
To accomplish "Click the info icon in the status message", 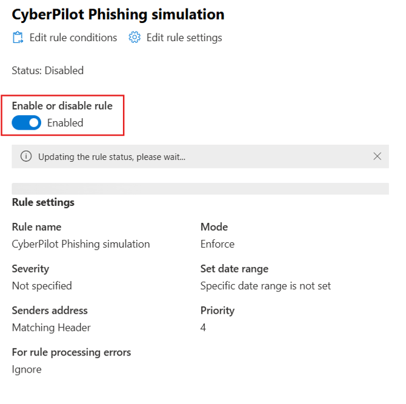I will (x=25, y=156).
